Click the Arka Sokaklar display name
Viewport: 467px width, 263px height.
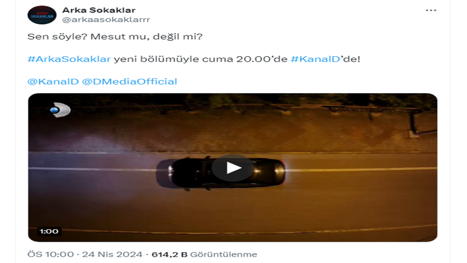[x=99, y=10]
